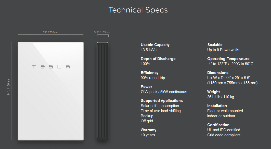This screenshot has width=271, height=149.
Task: Click the Tesla logo on the Powerwall front
Action: (x=51, y=67)
